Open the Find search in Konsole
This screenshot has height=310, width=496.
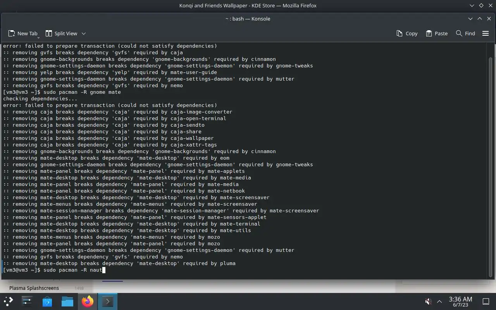pos(465,33)
